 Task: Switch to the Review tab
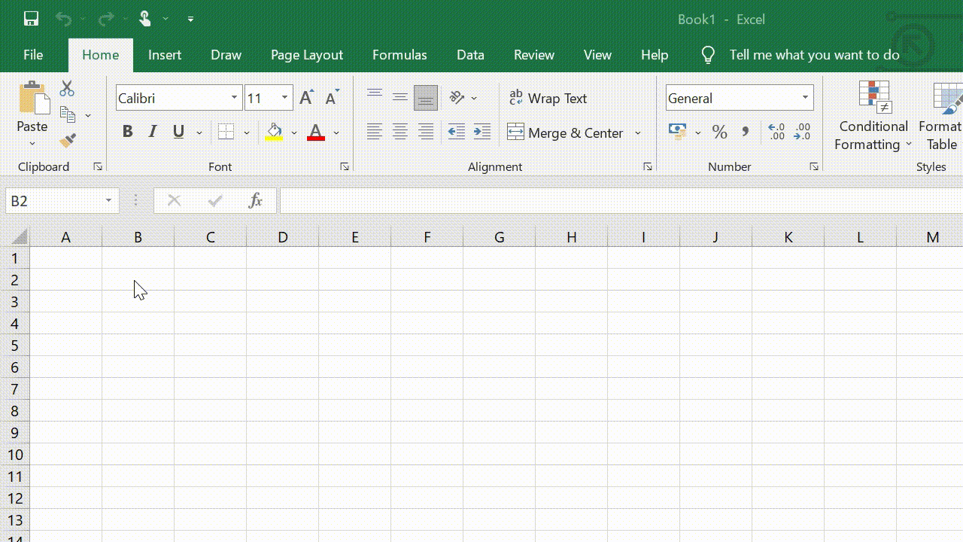click(x=534, y=55)
